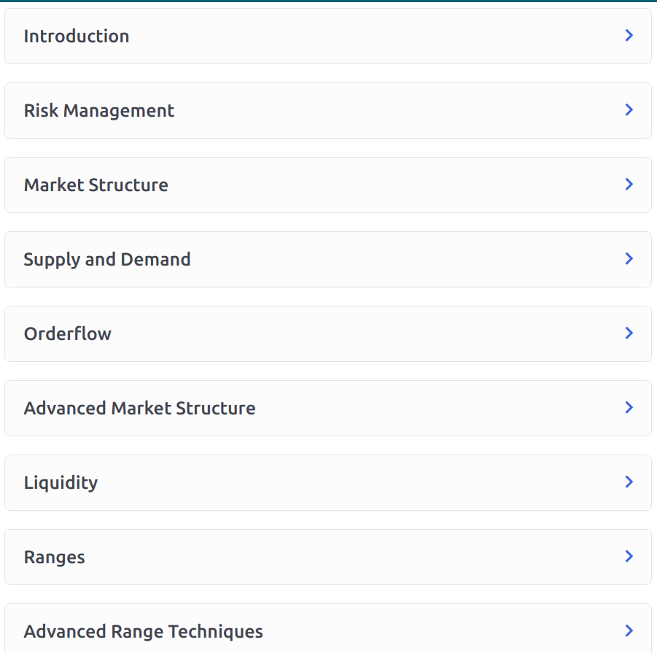Open the Market Structure heading text
This screenshot has width=657, height=653.
coord(96,185)
